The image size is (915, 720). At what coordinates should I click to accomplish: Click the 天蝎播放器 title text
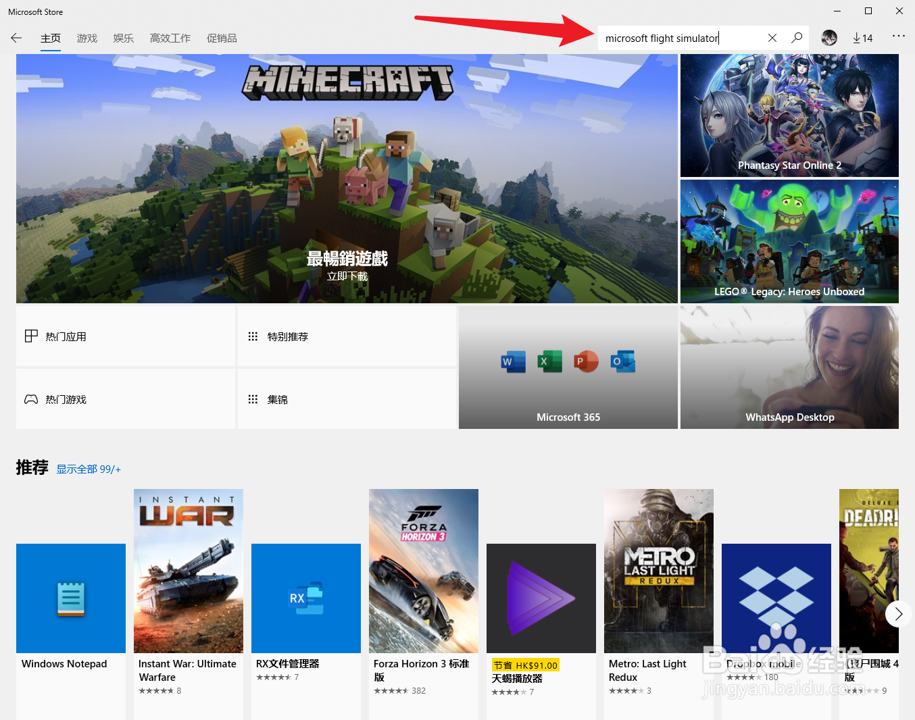[517, 678]
